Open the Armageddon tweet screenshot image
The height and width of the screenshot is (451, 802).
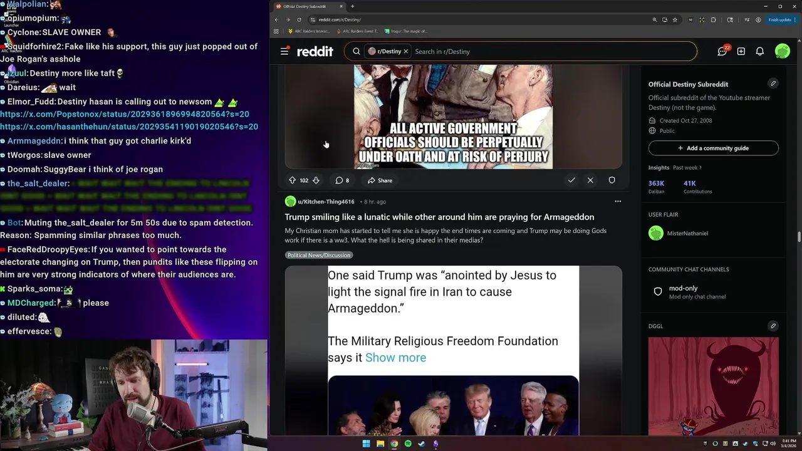(x=454, y=351)
